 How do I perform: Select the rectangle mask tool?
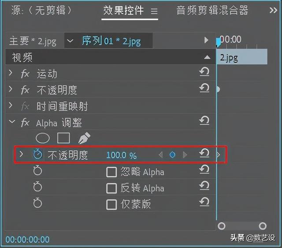coord(63,138)
